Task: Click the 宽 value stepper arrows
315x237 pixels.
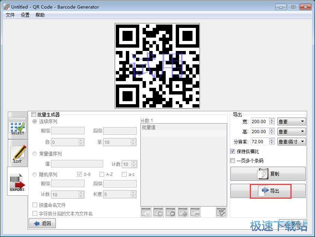Action: (272, 121)
